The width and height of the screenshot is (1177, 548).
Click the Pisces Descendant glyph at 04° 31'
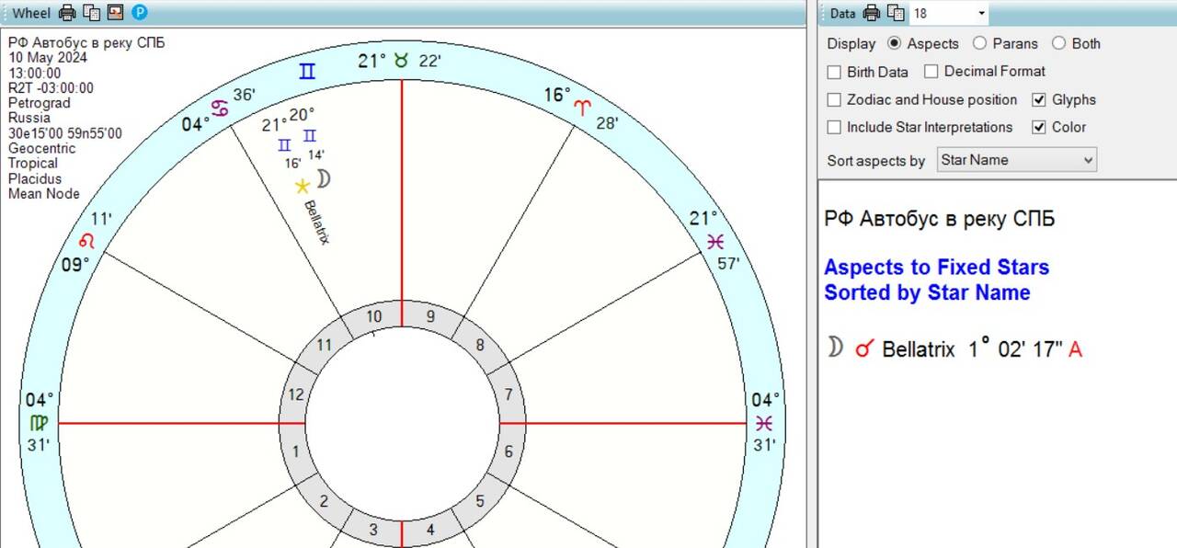click(764, 424)
